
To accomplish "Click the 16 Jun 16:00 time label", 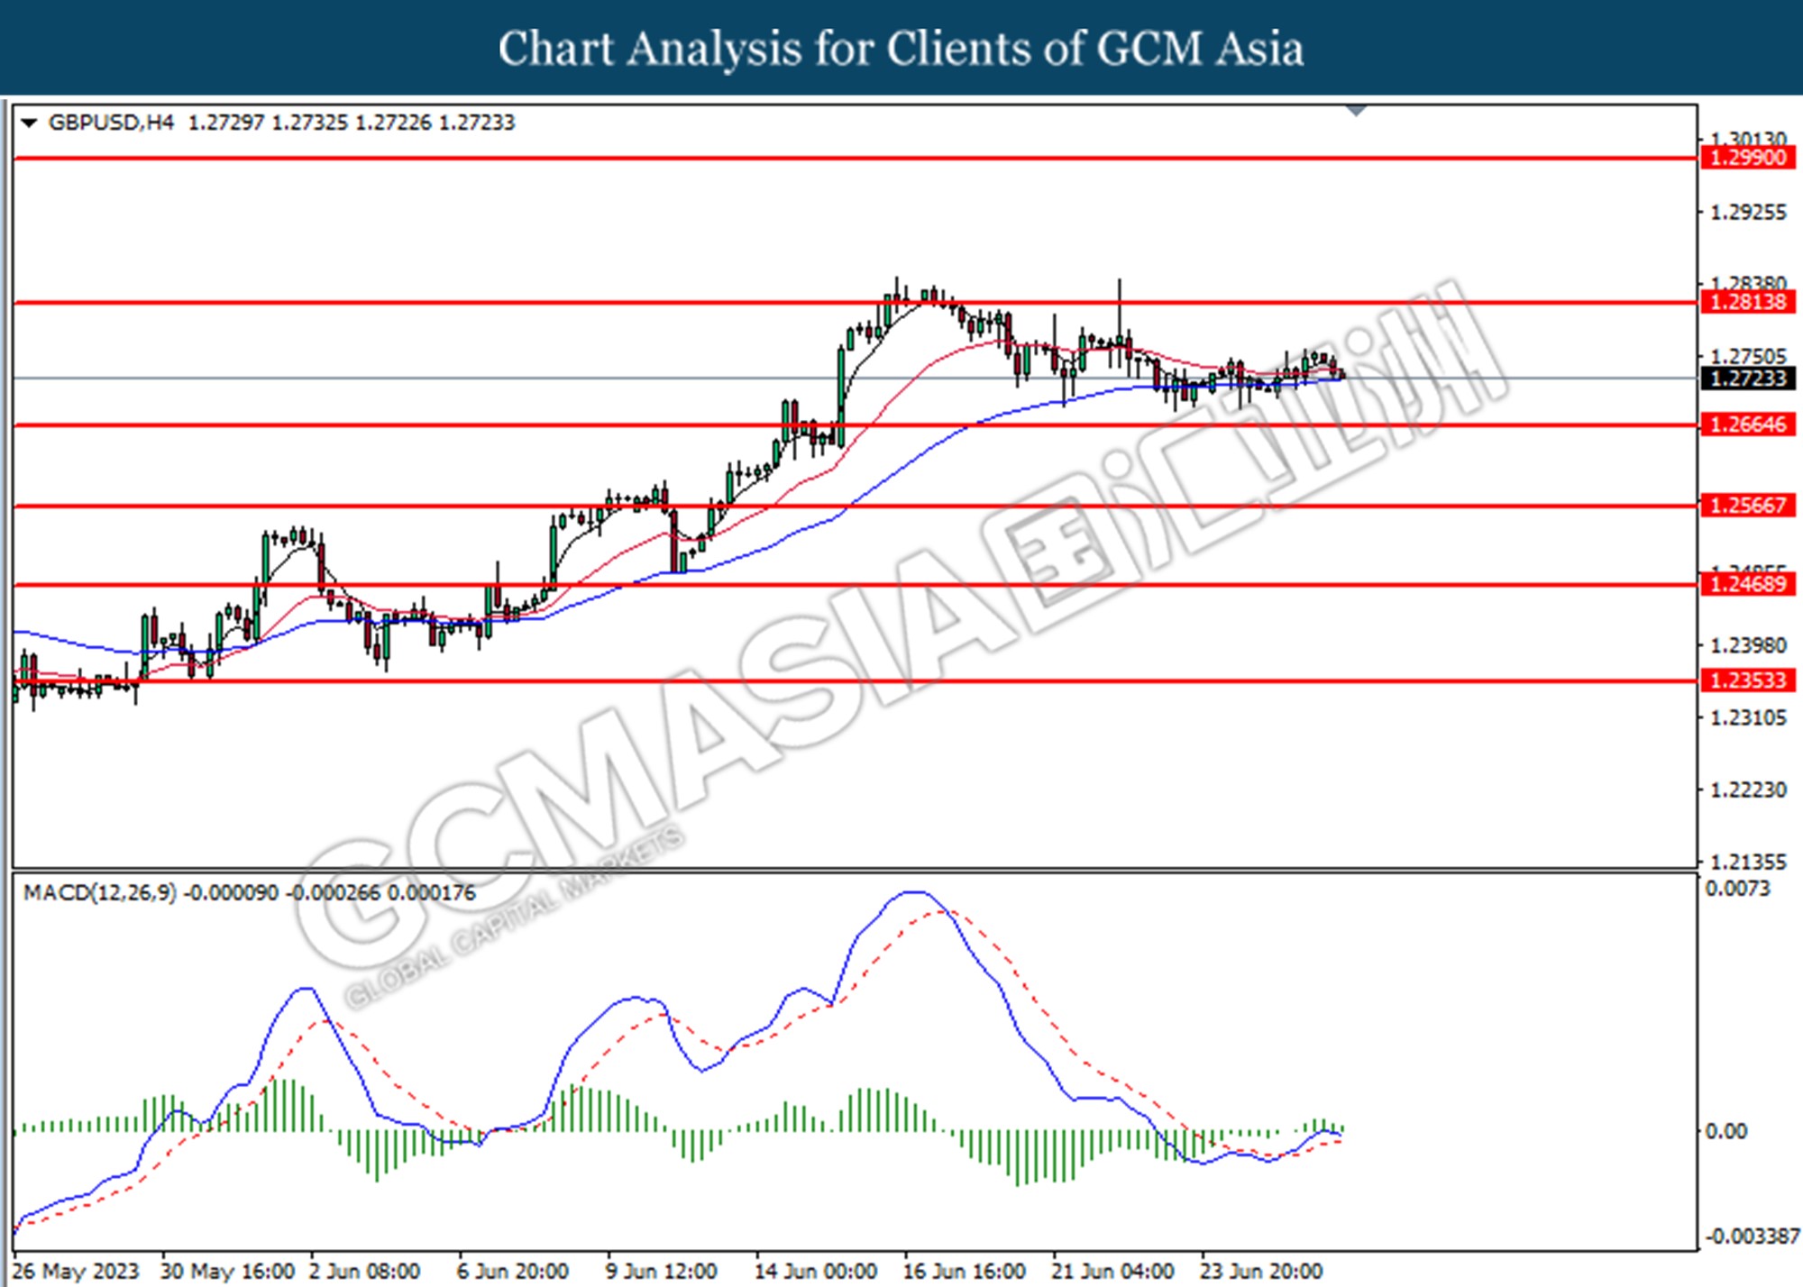I will click(x=964, y=1271).
